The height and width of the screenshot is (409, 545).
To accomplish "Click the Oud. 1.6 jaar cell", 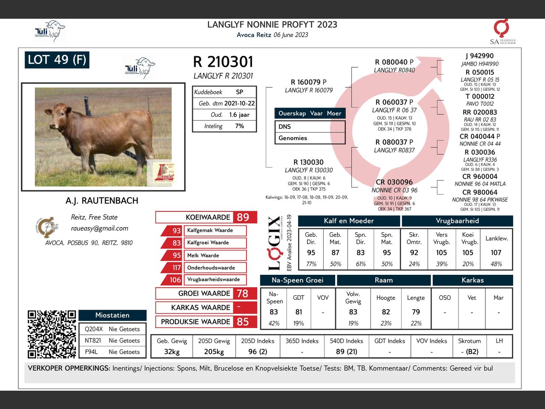I will pos(224,115).
